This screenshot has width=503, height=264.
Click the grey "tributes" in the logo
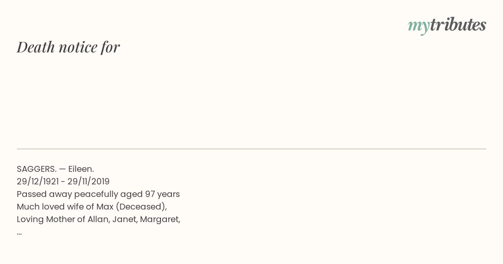(458, 25)
